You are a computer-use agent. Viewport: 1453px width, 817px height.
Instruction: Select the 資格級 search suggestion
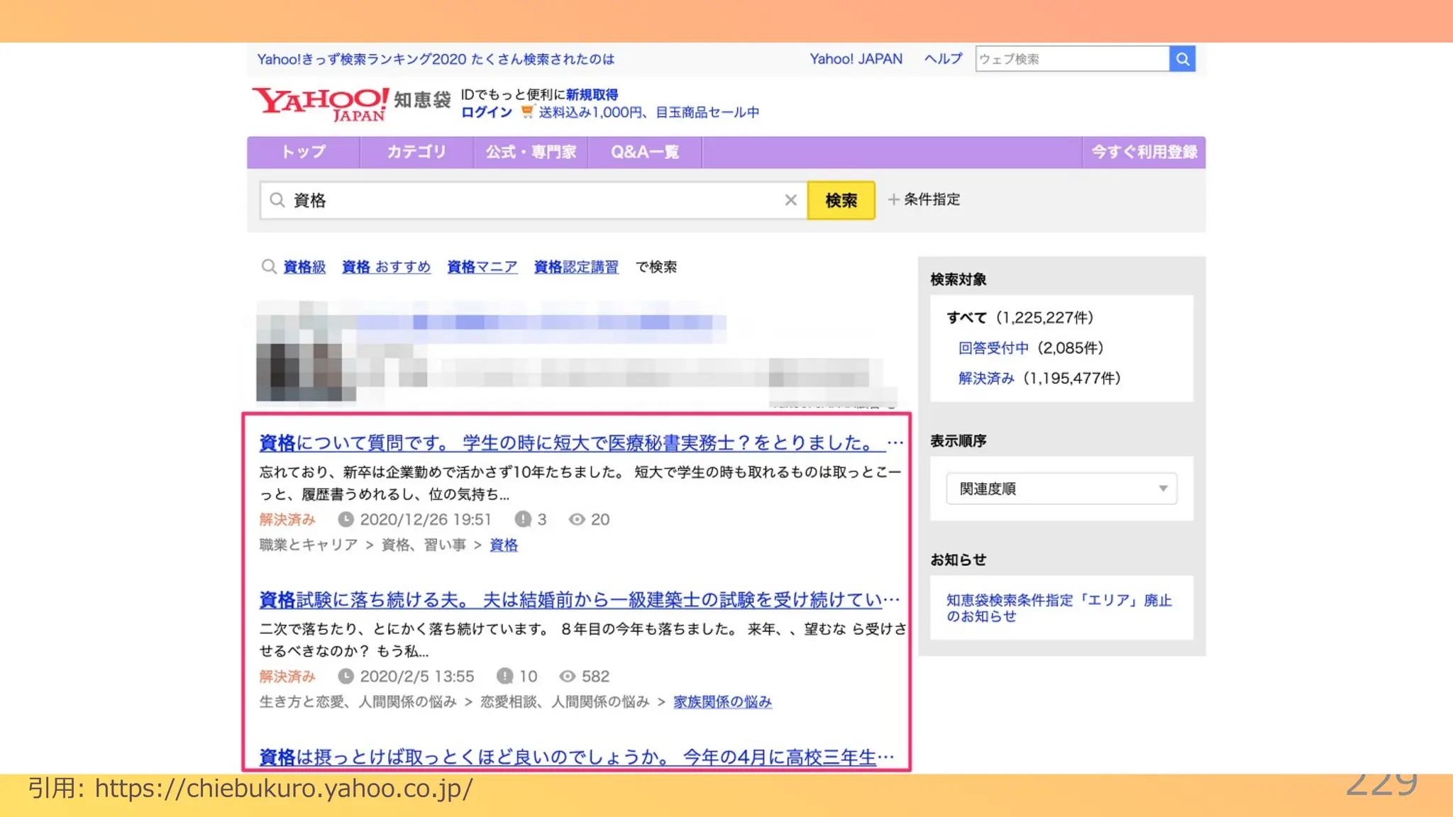tap(304, 267)
